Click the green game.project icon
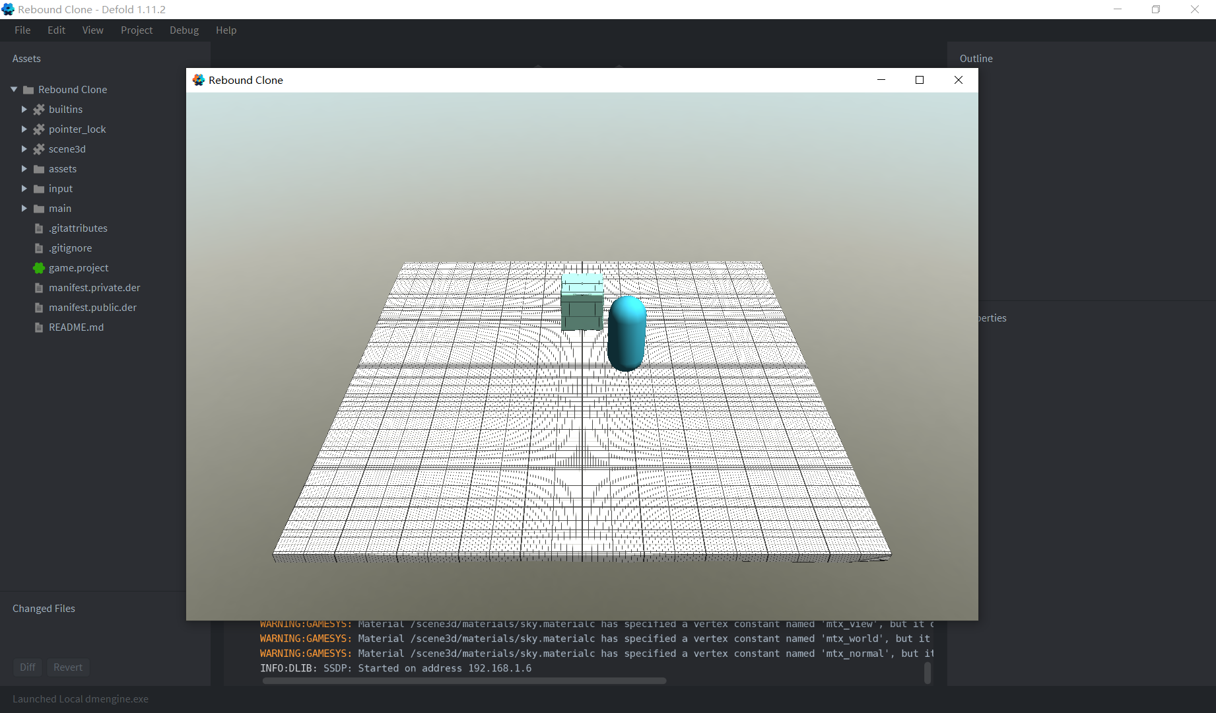Viewport: 1216px width, 713px height. pos(39,268)
